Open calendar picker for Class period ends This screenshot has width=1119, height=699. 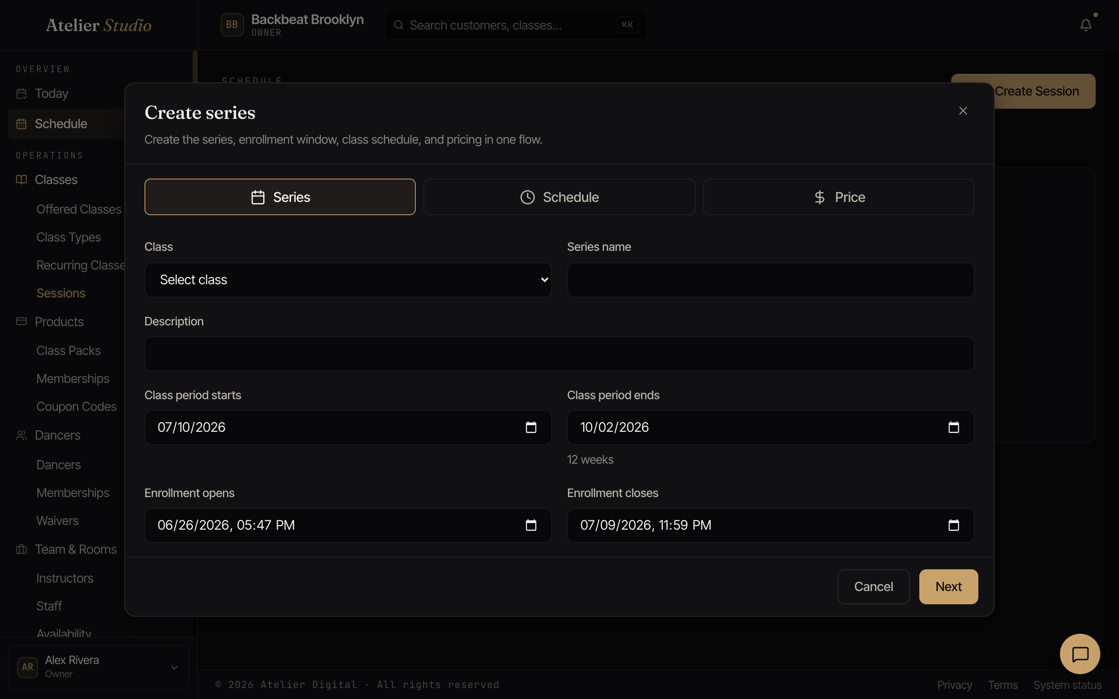953,427
